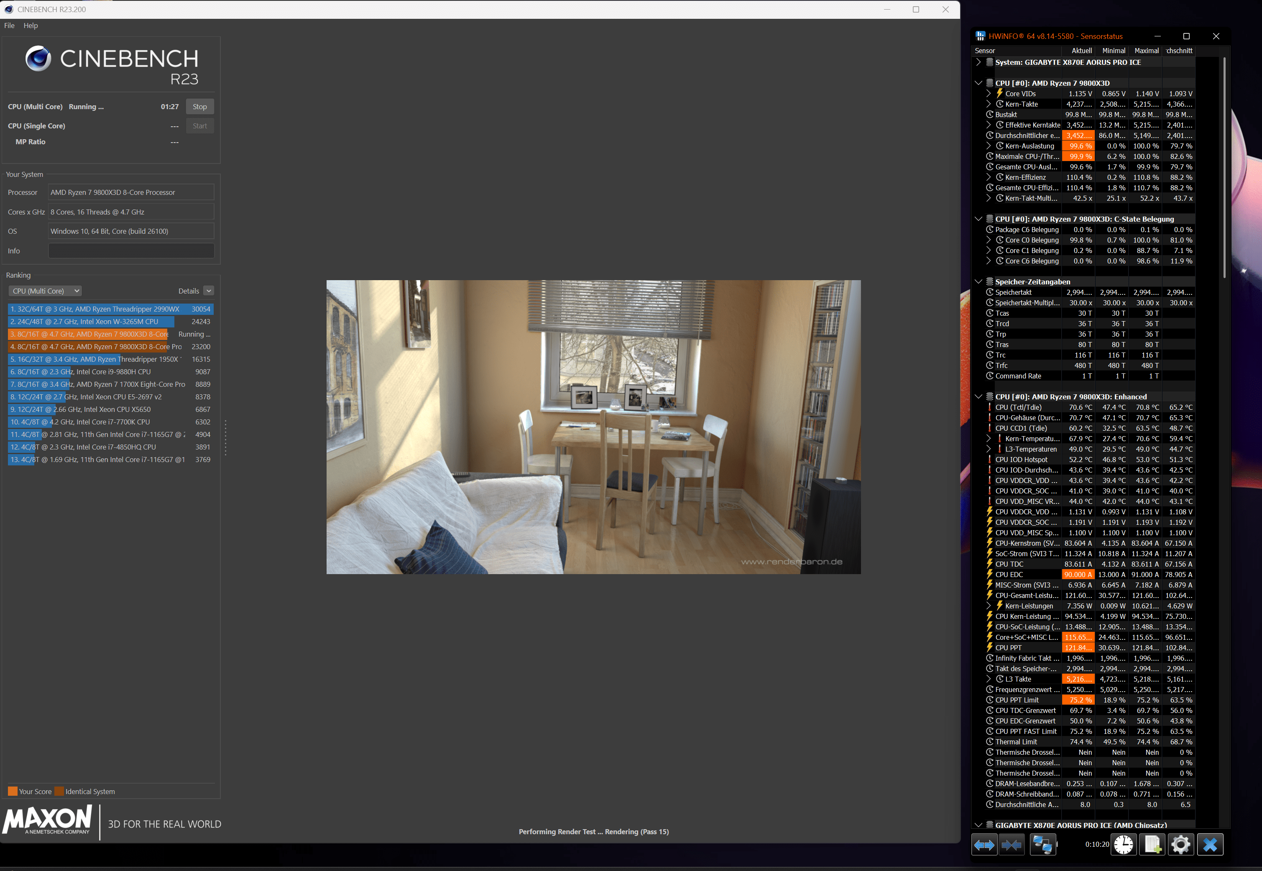
Task: Expand the Kern-Takte row
Action: (x=989, y=104)
